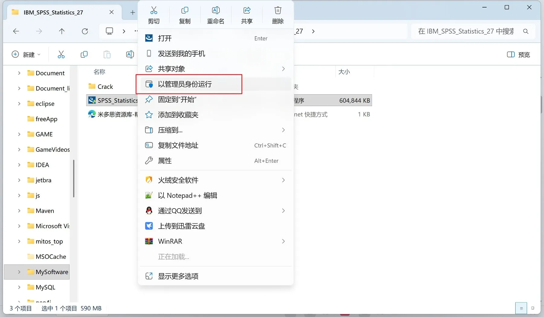Open the New (新建) dropdown
The width and height of the screenshot is (544, 317).
[26, 54]
